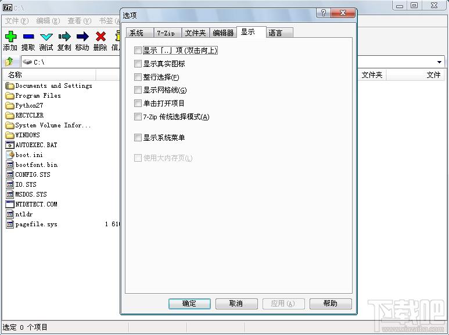Close the 选项 dialog
Image resolution: width=449 pixels, height=335 pixels.
[x=343, y=13]
